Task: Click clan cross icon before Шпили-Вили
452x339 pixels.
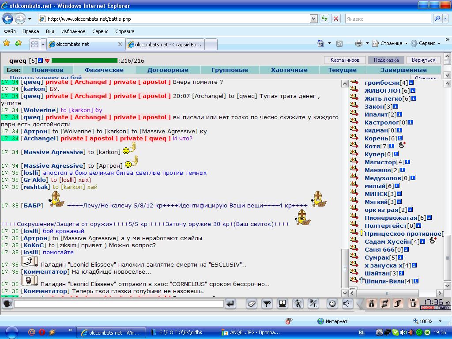Action: tap(362, 280)
